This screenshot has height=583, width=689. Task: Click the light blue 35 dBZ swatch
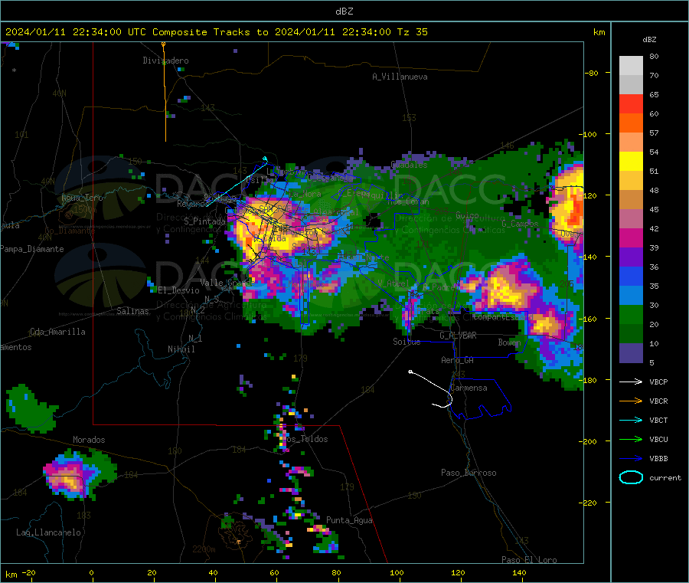(631, 295)
